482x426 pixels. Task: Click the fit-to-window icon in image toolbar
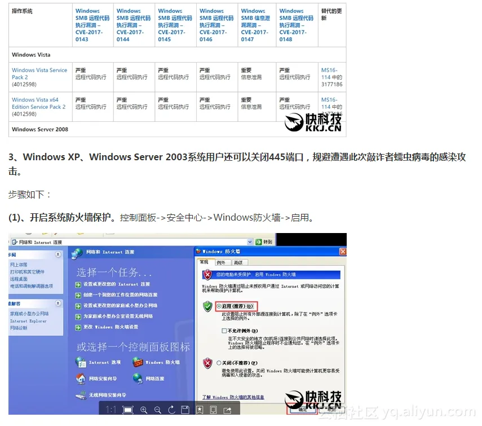128,410
